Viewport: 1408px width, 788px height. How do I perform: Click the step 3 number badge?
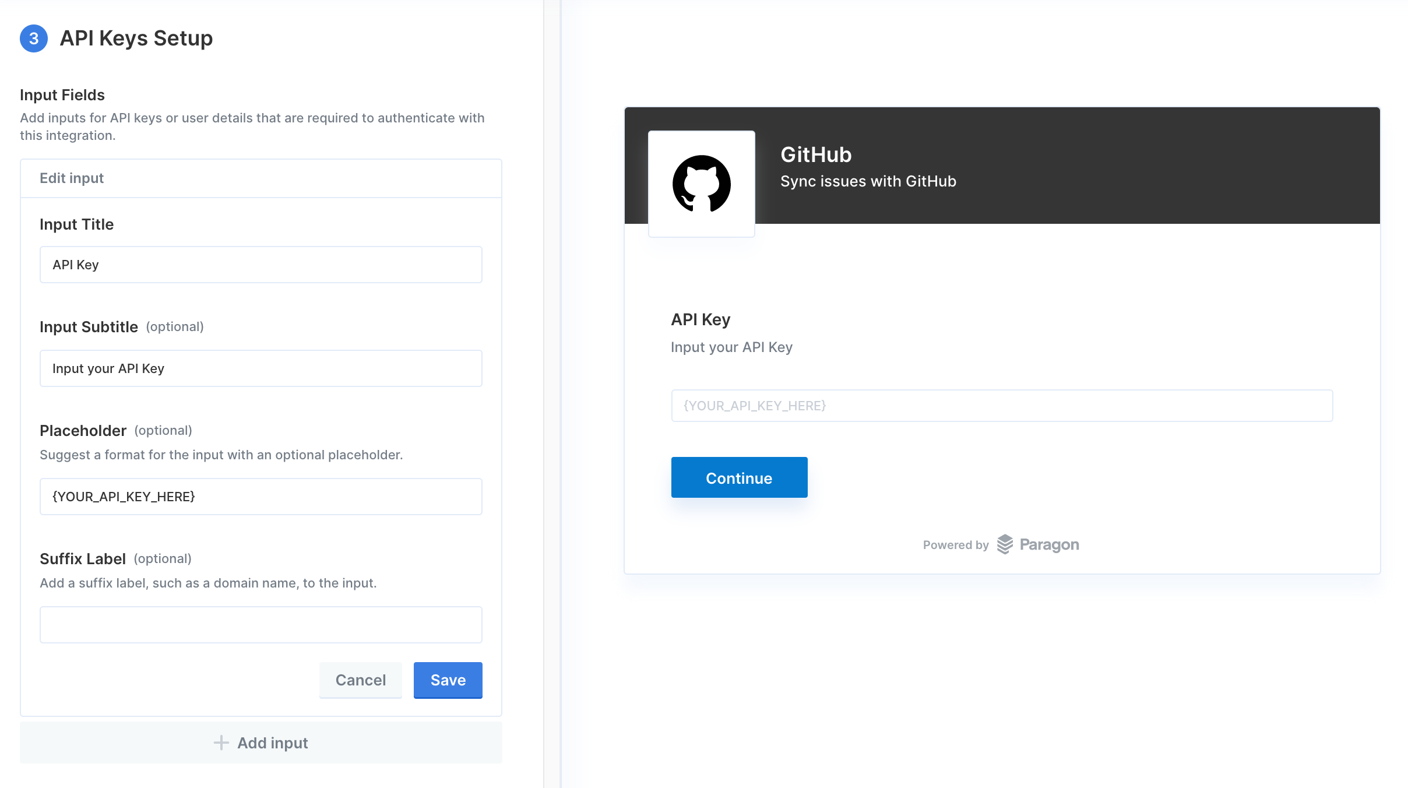click(x=34, y=38)
